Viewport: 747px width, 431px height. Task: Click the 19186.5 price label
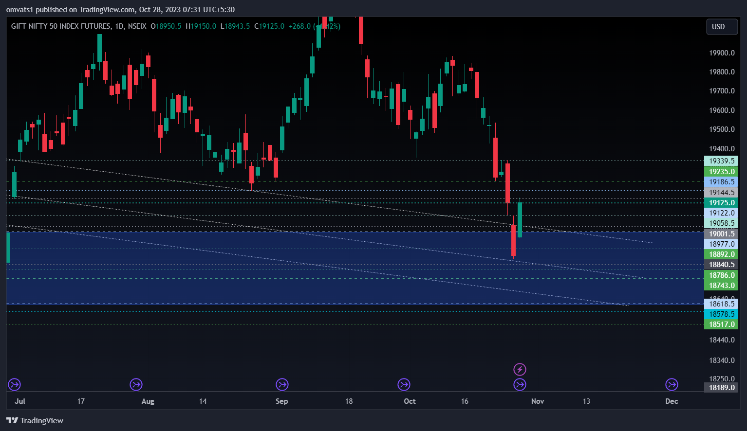tap(721, 182)
